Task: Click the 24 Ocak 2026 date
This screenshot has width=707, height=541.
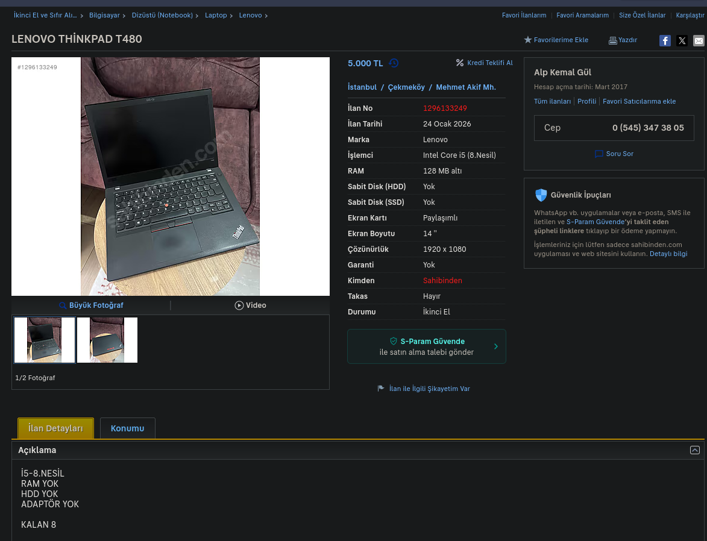Action: point(447,124)
